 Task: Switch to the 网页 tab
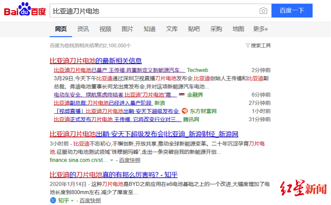point(61,29)
